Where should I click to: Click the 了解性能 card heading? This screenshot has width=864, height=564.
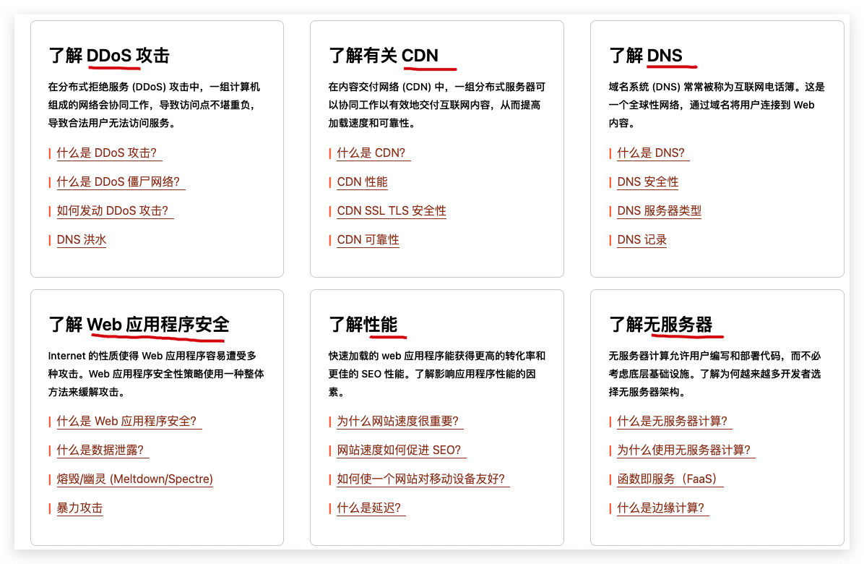coord(363,324)
